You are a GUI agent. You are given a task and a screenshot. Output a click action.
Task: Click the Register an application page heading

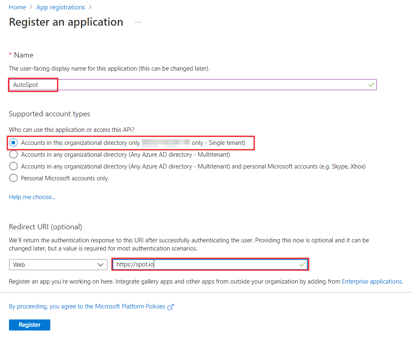coord(66,22)
